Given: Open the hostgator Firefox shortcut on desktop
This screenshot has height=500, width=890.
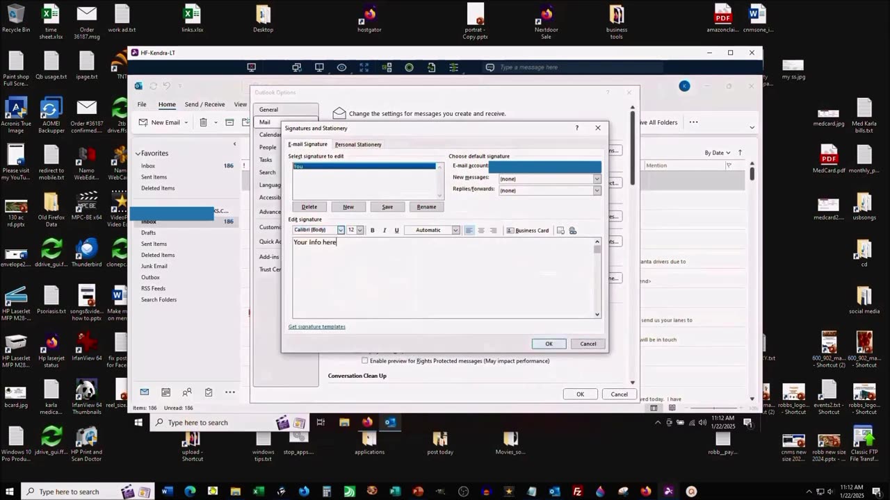Looking at the screenshot, I should (369, 19).
